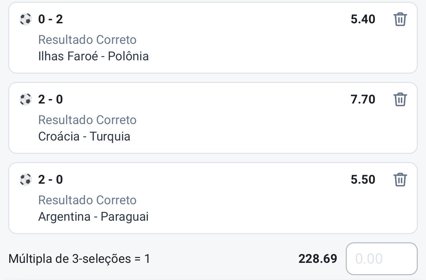Click the 7.70 odds value
The image size is (426, 280).
pyautogui.click(x=363, y=99)
